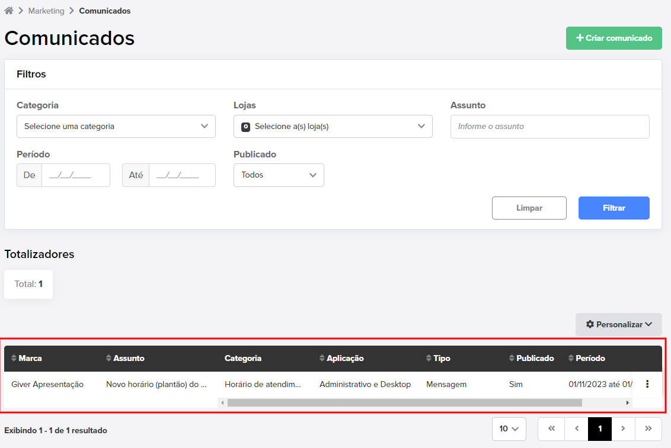Screen dimensions: 671x448
Task: Click the table scrollbar left arrow
Action: click(222, 403)
